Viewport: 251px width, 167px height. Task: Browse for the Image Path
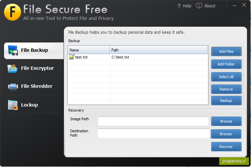click(x=226, y=121)
